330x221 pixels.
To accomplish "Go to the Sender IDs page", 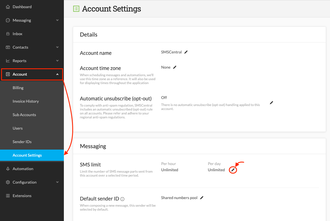I will pos(22,142).
